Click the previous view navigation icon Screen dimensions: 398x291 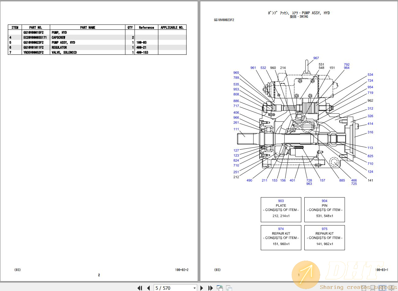(x=220, y=288)
